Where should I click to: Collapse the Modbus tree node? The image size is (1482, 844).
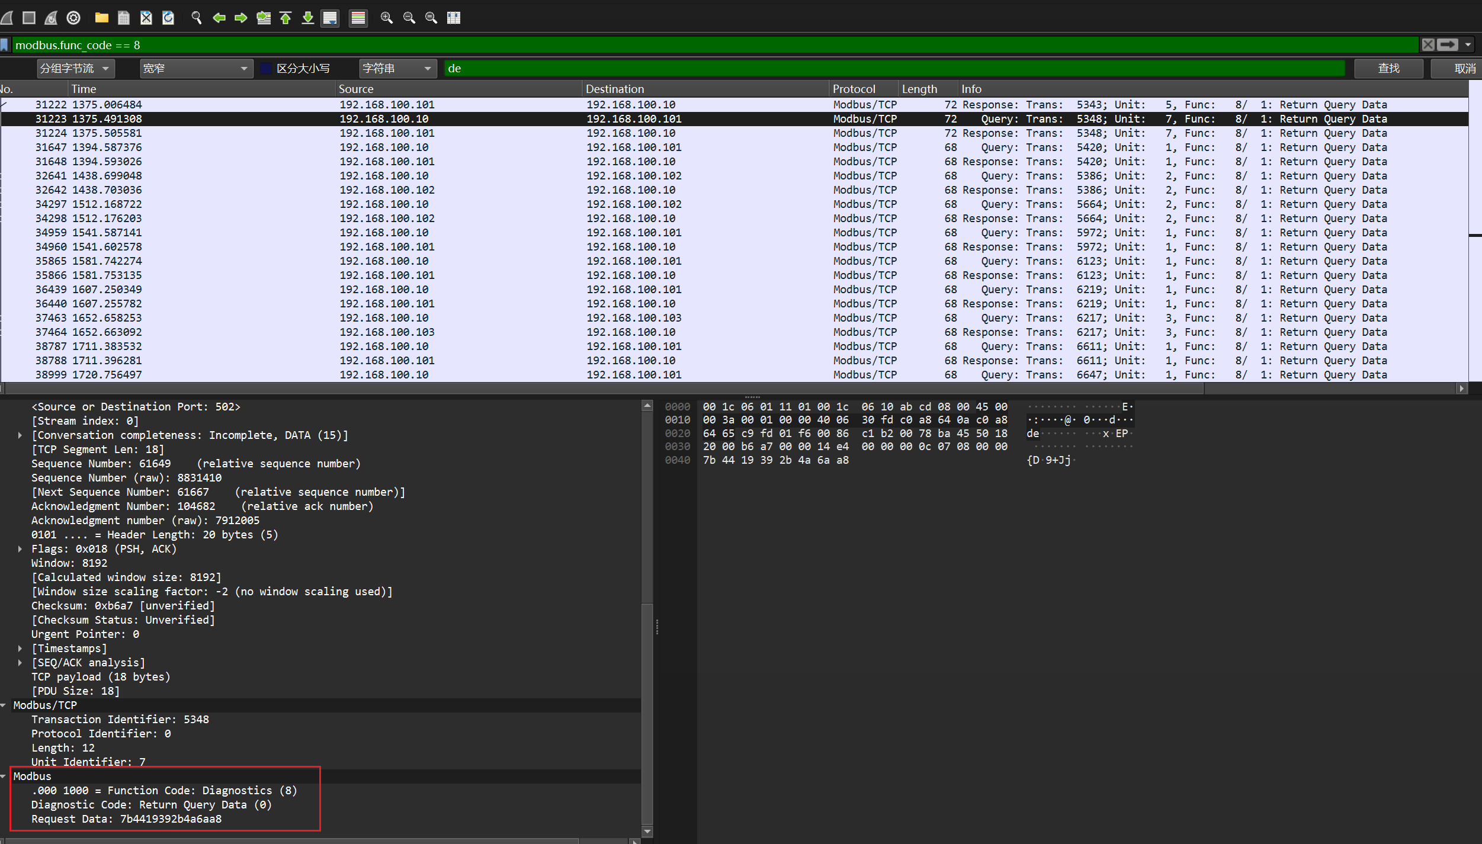(4, 776)
